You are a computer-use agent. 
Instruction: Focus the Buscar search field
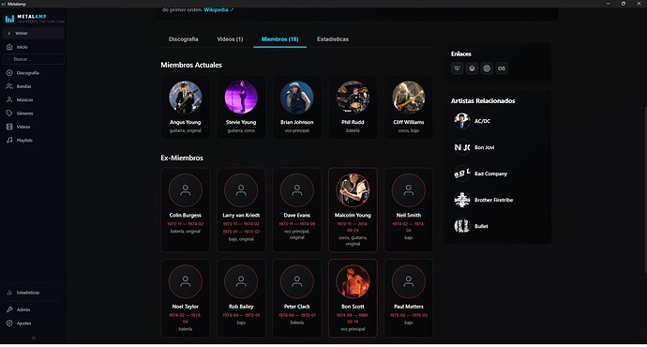click(x=34, y=59)
